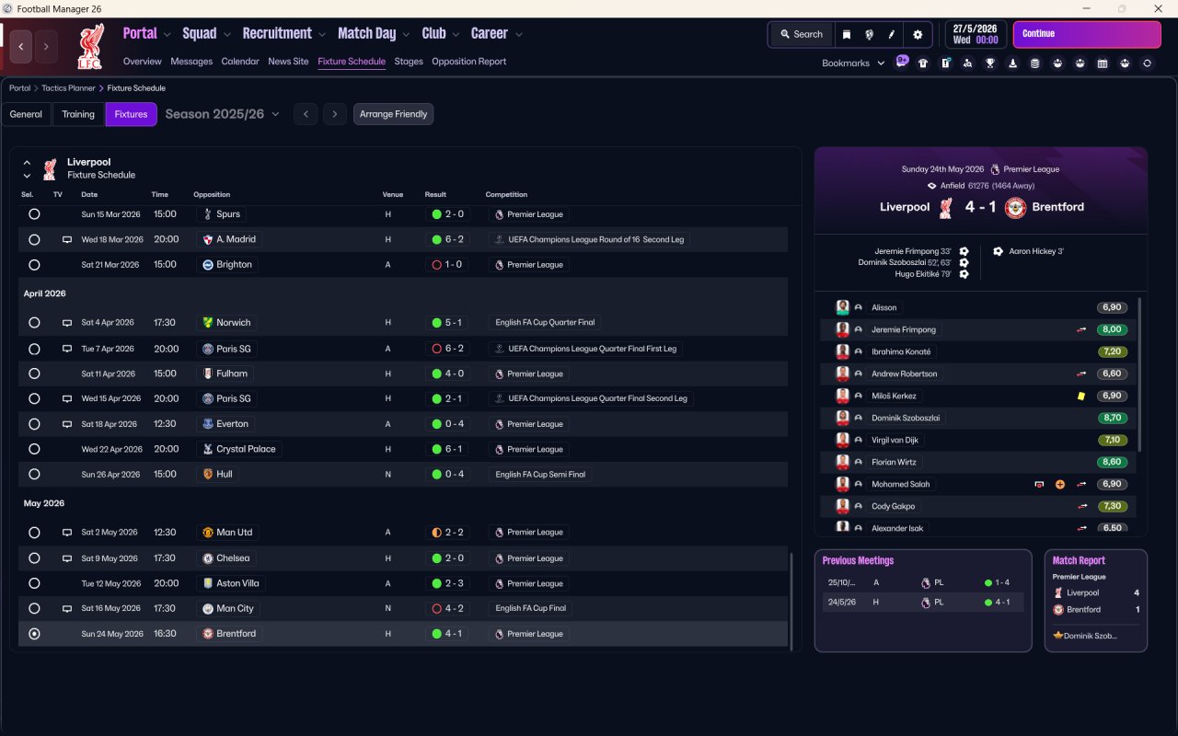Switch to the Training tab
Screen dimensions: 1178x736
(78, 114)
